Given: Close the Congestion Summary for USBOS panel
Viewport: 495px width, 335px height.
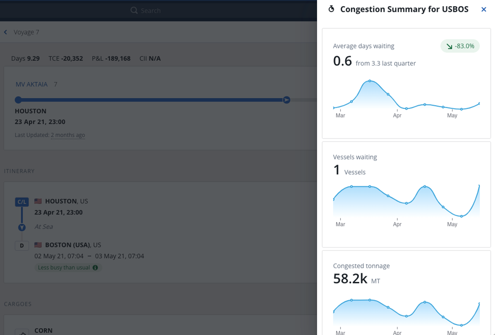Looking at the screenshot, I should tap(484, 9).
